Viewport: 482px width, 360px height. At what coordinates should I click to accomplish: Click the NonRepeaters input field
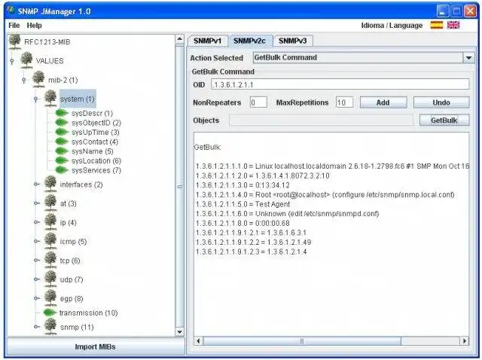tap(258, 102)
